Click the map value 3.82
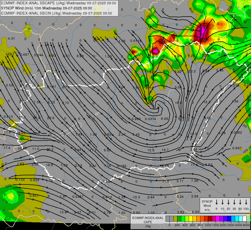The width and height of the screenshot is (251, 230). point(181,212)
